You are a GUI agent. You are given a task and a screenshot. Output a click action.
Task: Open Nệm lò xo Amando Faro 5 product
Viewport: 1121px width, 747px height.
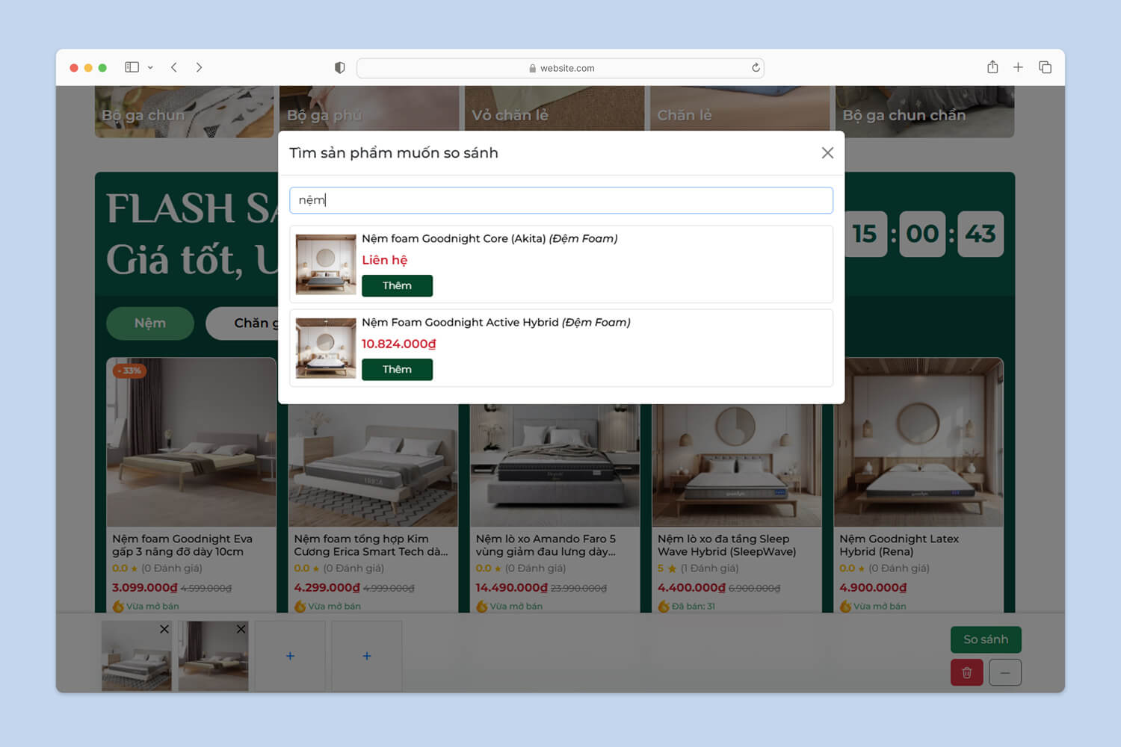tap(546, 545)
